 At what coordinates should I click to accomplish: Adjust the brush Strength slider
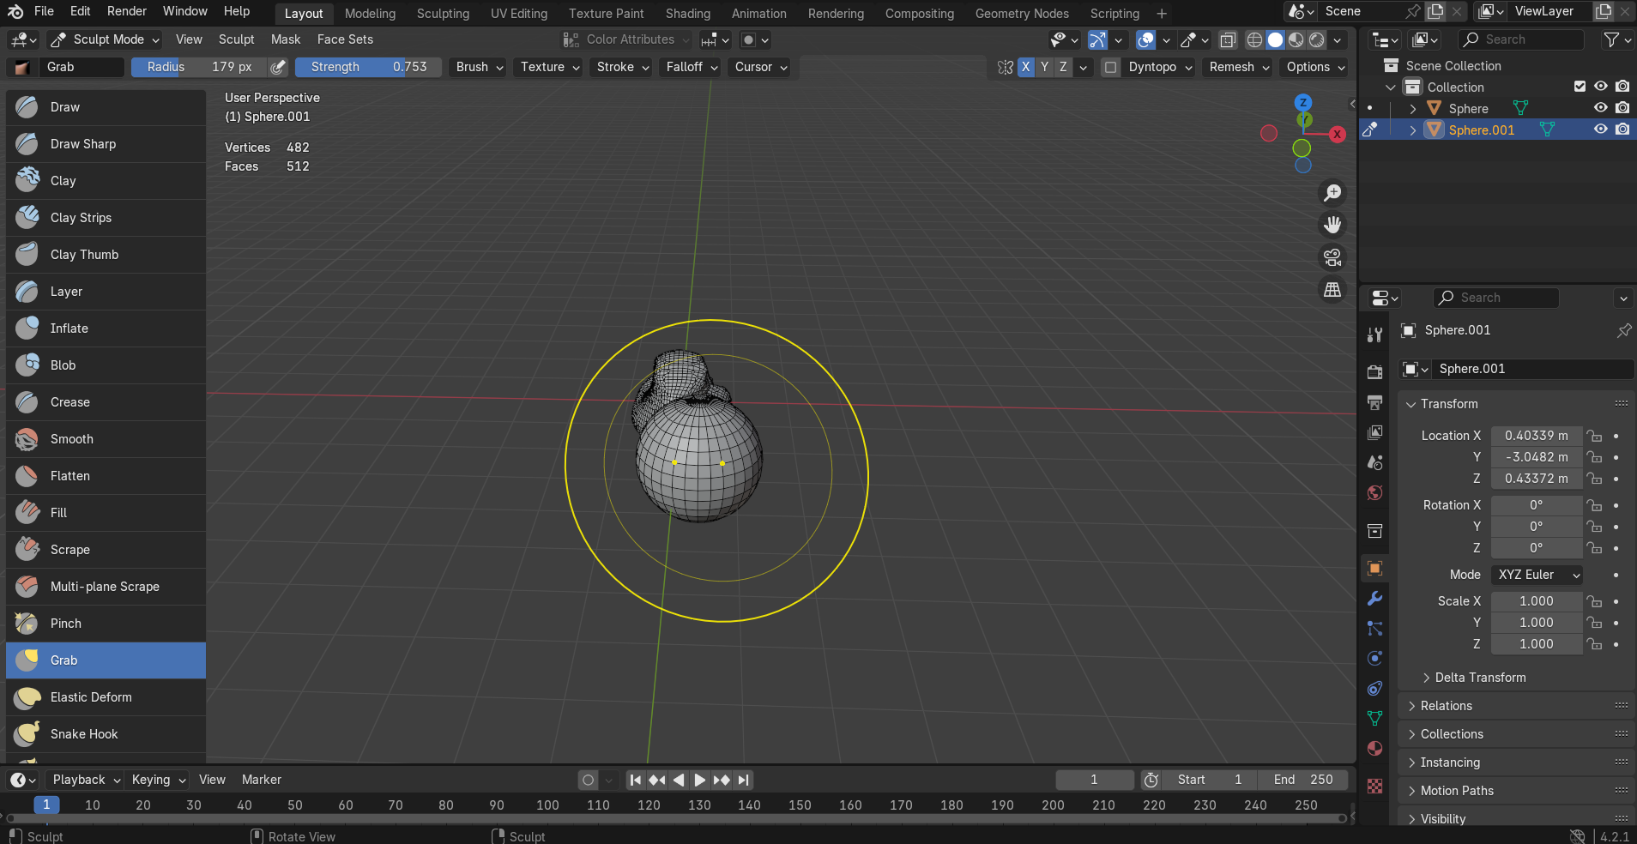[368, 67]
